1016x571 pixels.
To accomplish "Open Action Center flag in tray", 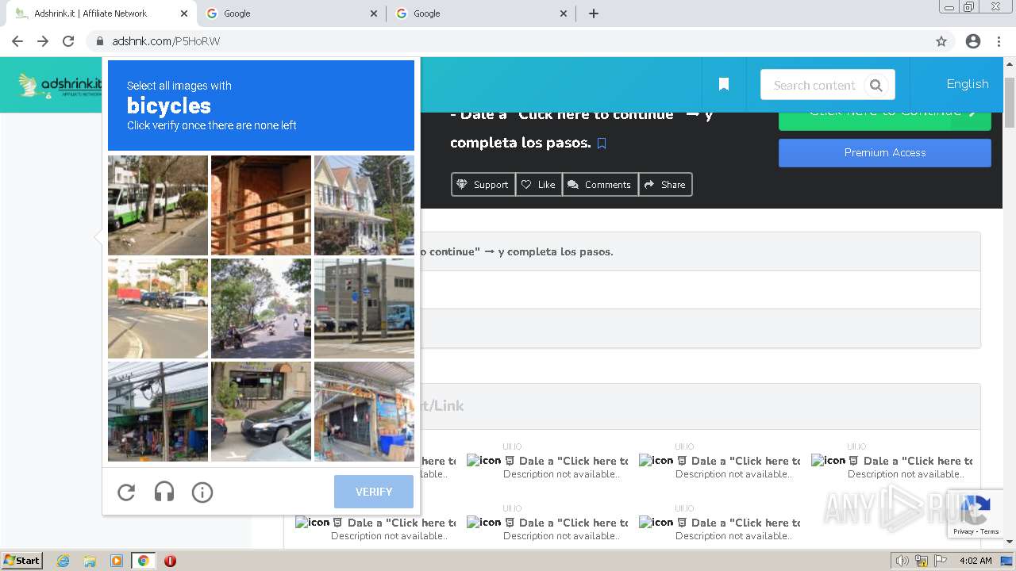I will (x=941, y=561).
